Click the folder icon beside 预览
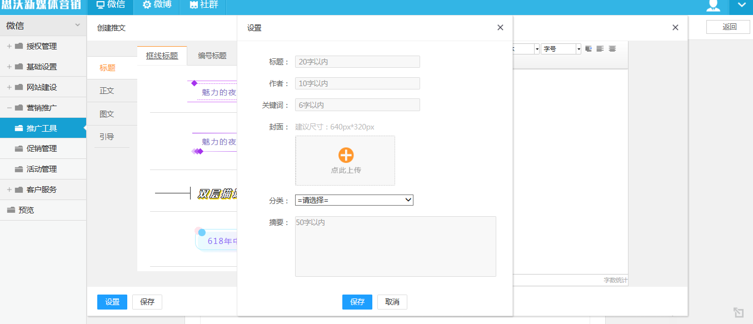This screenshot has width=753, height=324. click(11, 210)
